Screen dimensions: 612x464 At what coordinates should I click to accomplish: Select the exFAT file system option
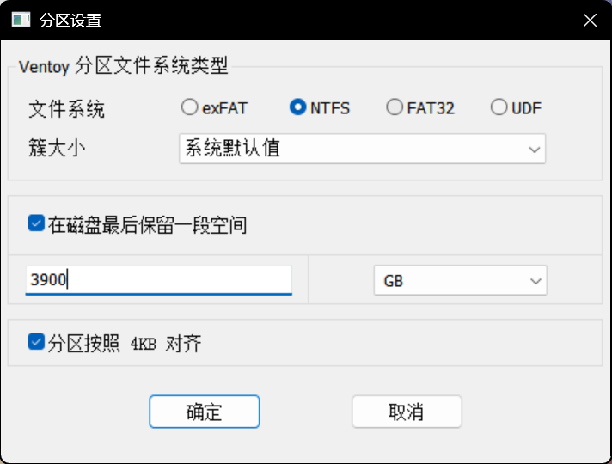[189, 107]
